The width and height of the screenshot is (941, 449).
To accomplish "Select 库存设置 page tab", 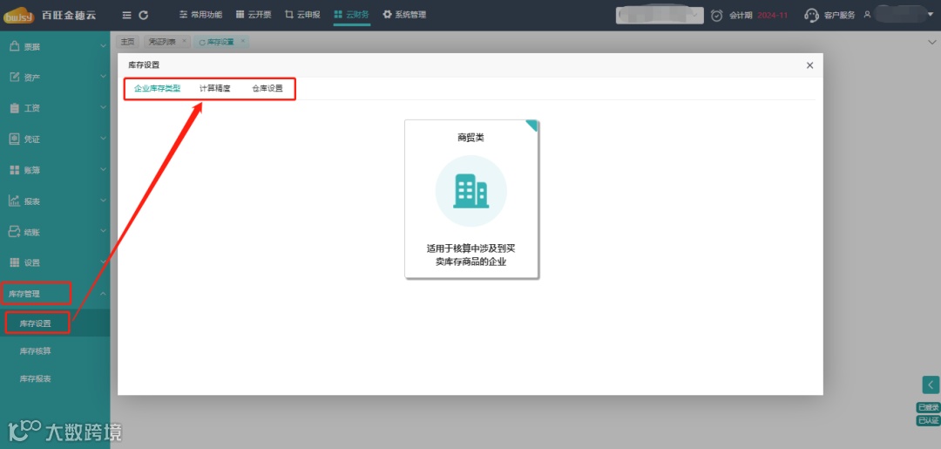I will click(217, 42).
